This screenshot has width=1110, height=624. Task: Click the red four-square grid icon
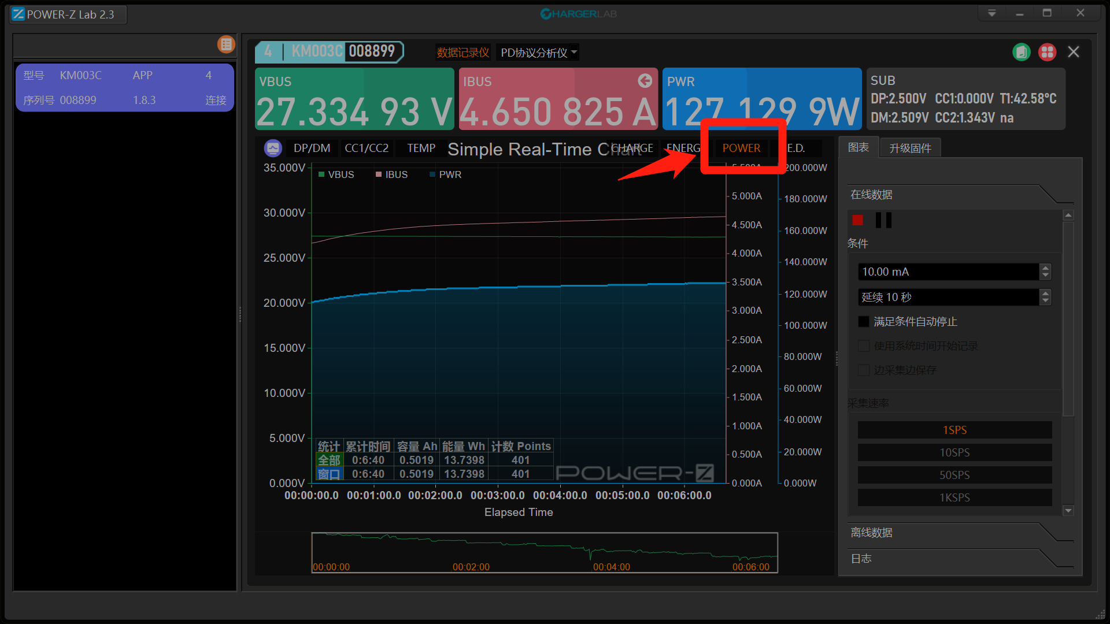pyautogui.click(x=1047, y=52)
